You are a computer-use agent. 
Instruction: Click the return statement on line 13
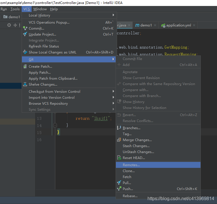point(93,118)
